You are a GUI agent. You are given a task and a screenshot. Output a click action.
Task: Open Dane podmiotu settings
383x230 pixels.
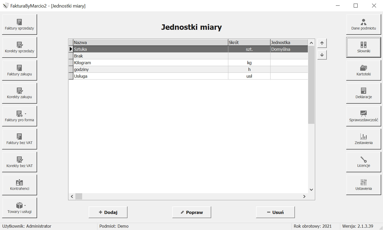tap(364, 24)
